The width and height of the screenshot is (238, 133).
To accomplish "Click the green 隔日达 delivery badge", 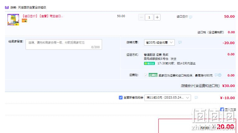I will (149, 63).
